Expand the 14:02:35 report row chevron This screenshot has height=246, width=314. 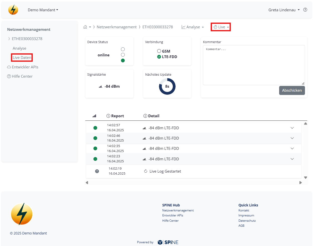pos(292,148)
